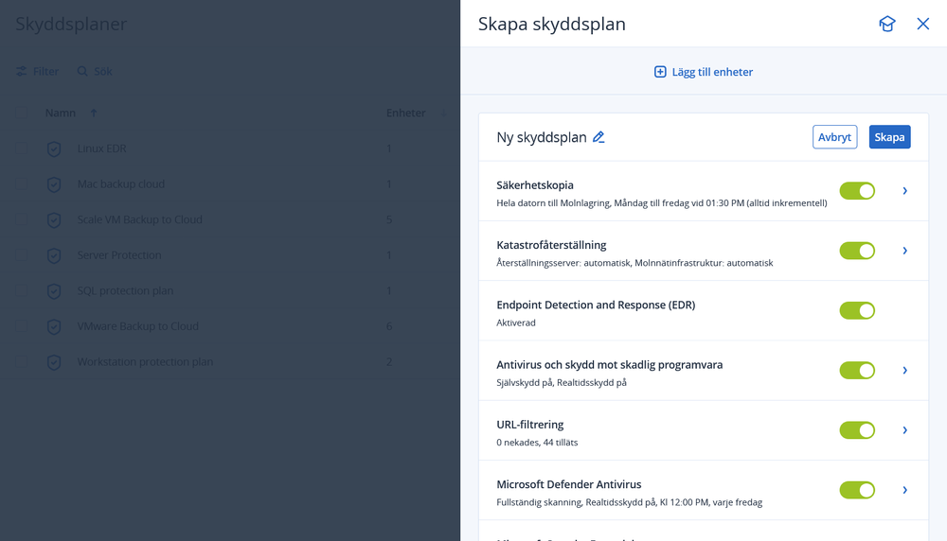The image size is (947, 541).
Task: Open Microsoft Defender Antivirus settings chevron
Action: (905, 490)
